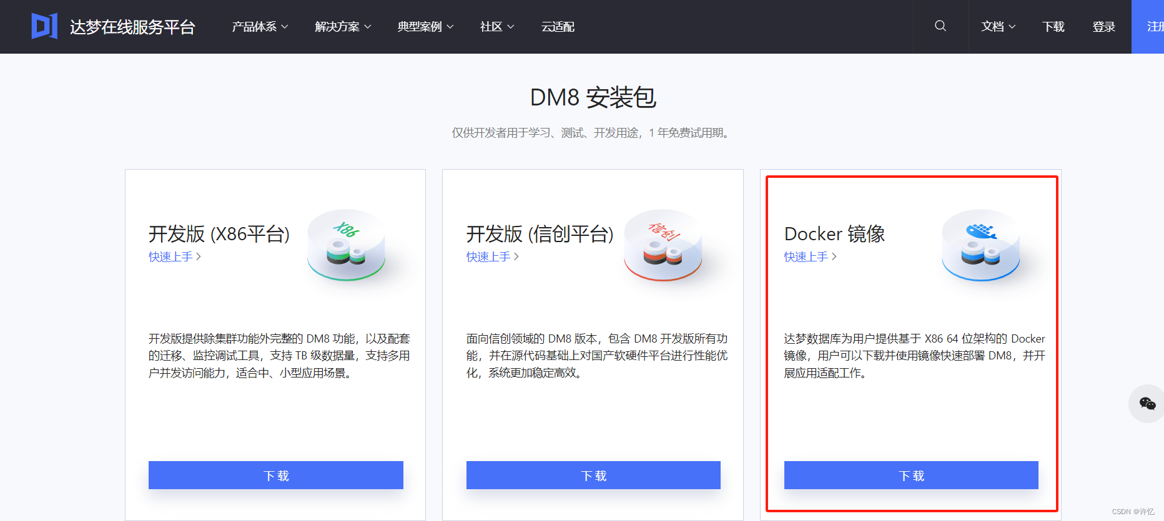
Task: Download the Docker 镜像 package
Action: point(911,475)
